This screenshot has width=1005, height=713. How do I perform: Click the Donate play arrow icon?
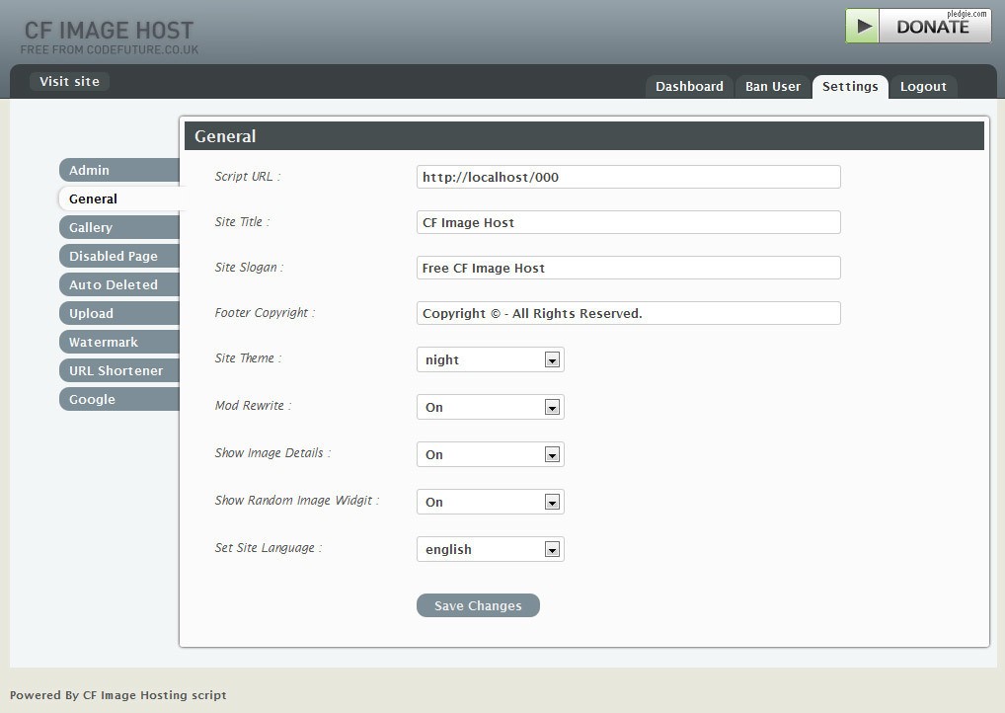[863, 27]
